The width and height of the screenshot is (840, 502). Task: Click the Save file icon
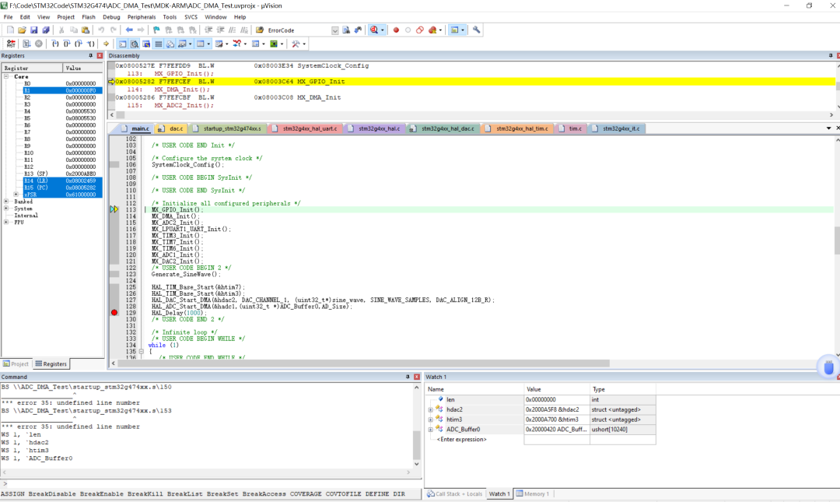coord(34,30)
